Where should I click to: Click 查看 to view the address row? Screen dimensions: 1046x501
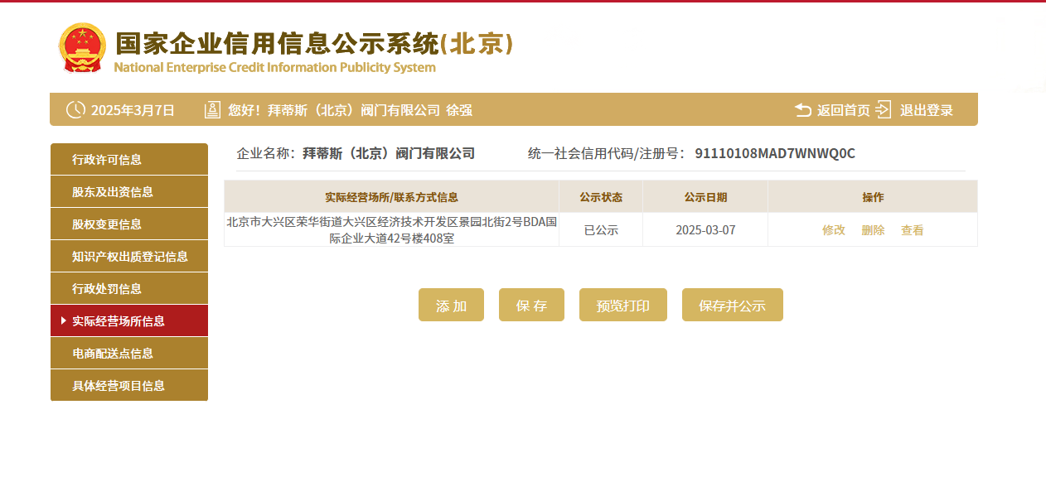913,230
